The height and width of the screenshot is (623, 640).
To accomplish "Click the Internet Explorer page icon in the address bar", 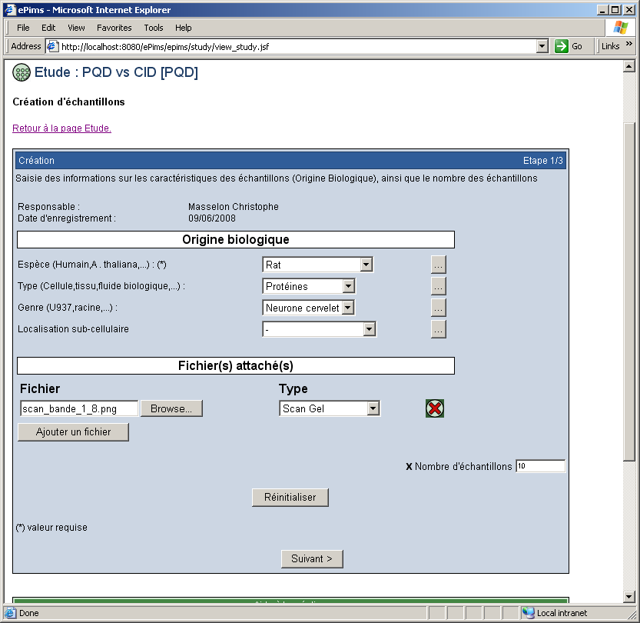I will [51, 46].
